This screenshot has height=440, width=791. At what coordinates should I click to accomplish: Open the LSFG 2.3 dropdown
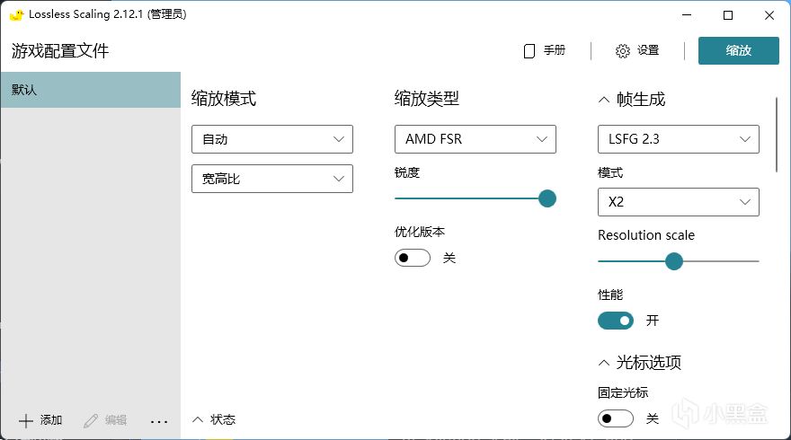point(679,139)
